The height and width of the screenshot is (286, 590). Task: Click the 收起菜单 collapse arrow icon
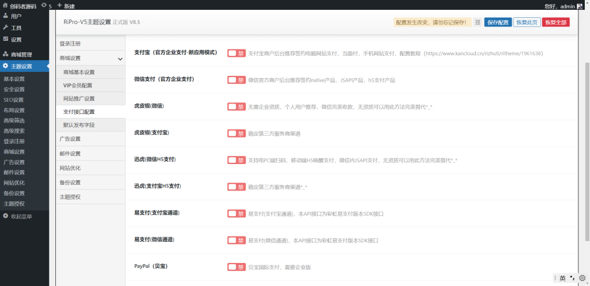(6, 216)
